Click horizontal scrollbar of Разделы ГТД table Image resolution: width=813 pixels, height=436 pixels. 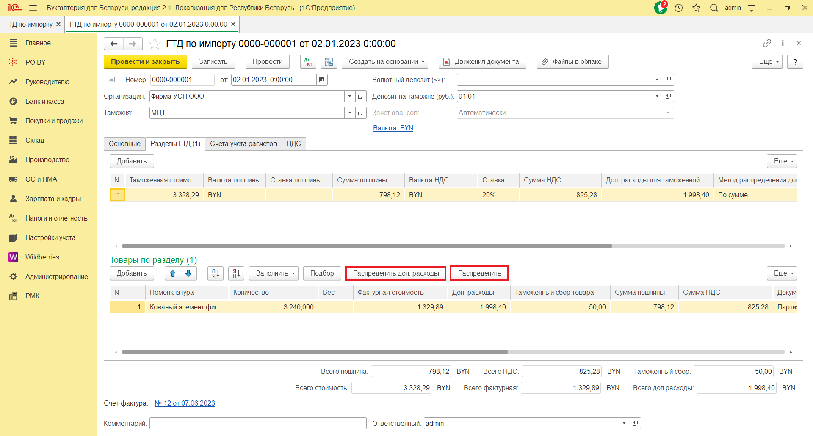coord(367,246)
